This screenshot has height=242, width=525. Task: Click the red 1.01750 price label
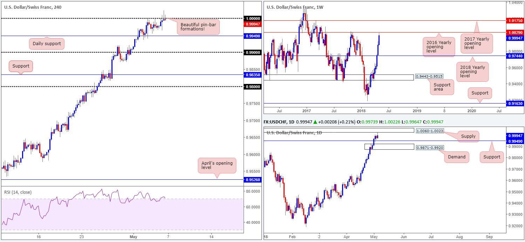pyautogui.click(x=516, y=21)
